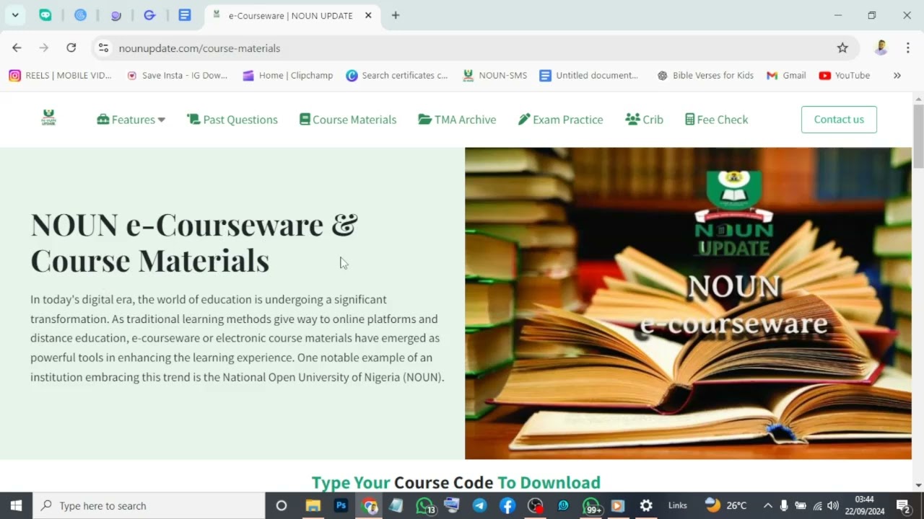This screenshot has height=519, width=924.
Task: Open the NOUN-SMS bookmark
Action: click(495, 75)
